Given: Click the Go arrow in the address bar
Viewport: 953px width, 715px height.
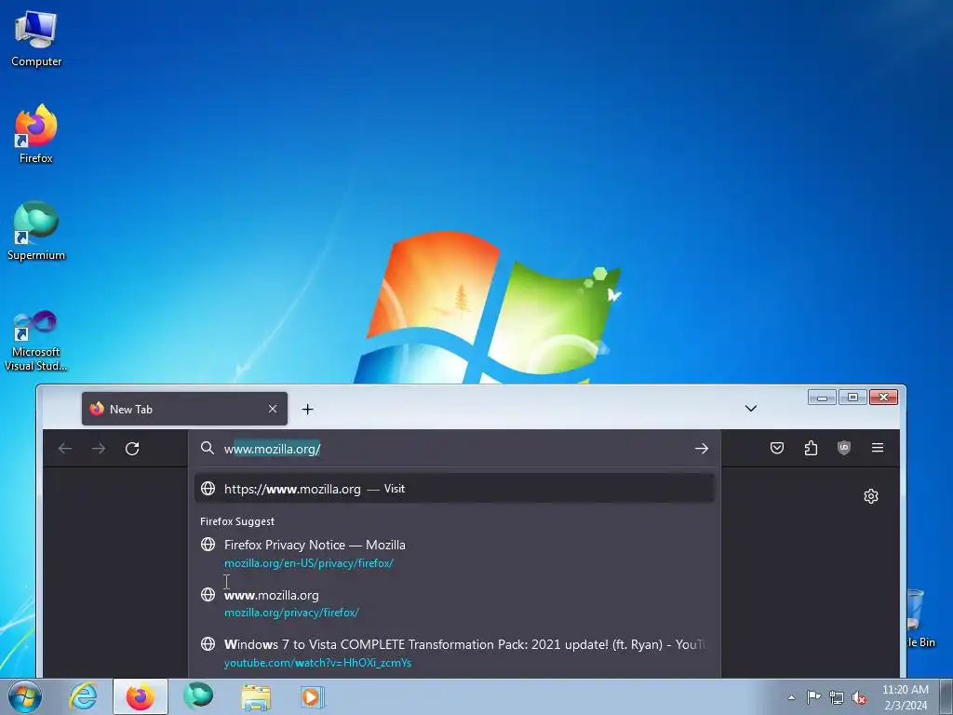Looking at the screenshot, I should (x=702, y=448).
